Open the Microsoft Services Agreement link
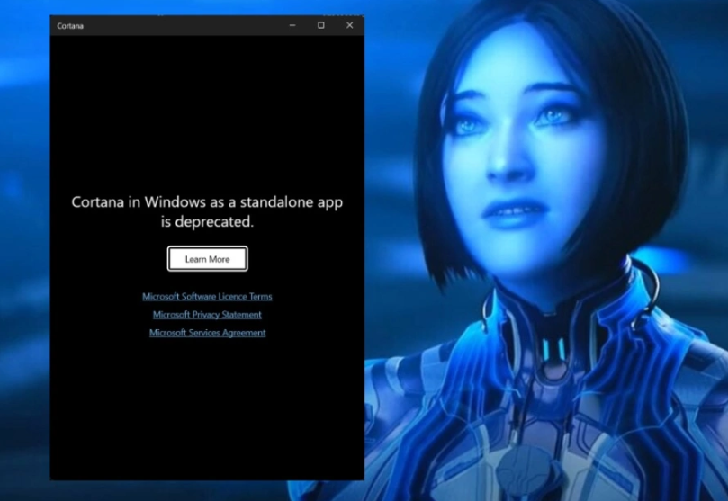This screenshot has height=501, width=728. tap(208, 333)
